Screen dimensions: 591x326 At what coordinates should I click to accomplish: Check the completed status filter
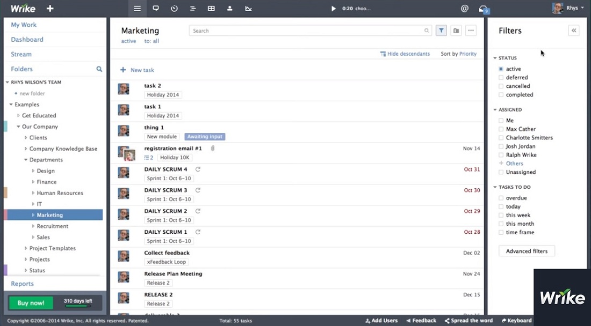(501, 95)
